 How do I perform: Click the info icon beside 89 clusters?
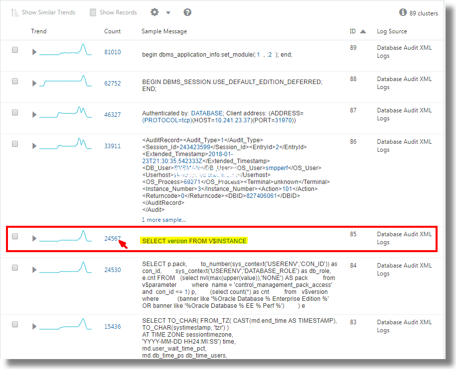pos(403,12)
